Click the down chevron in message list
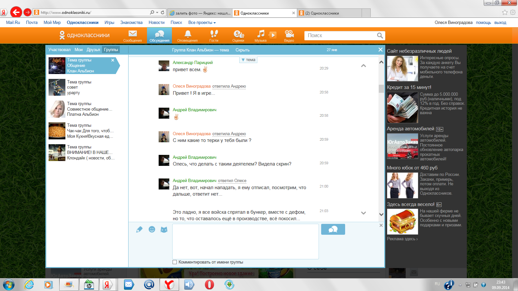This screenshot has height=291, width=518. pyautogui.click(x=364, y=213)
